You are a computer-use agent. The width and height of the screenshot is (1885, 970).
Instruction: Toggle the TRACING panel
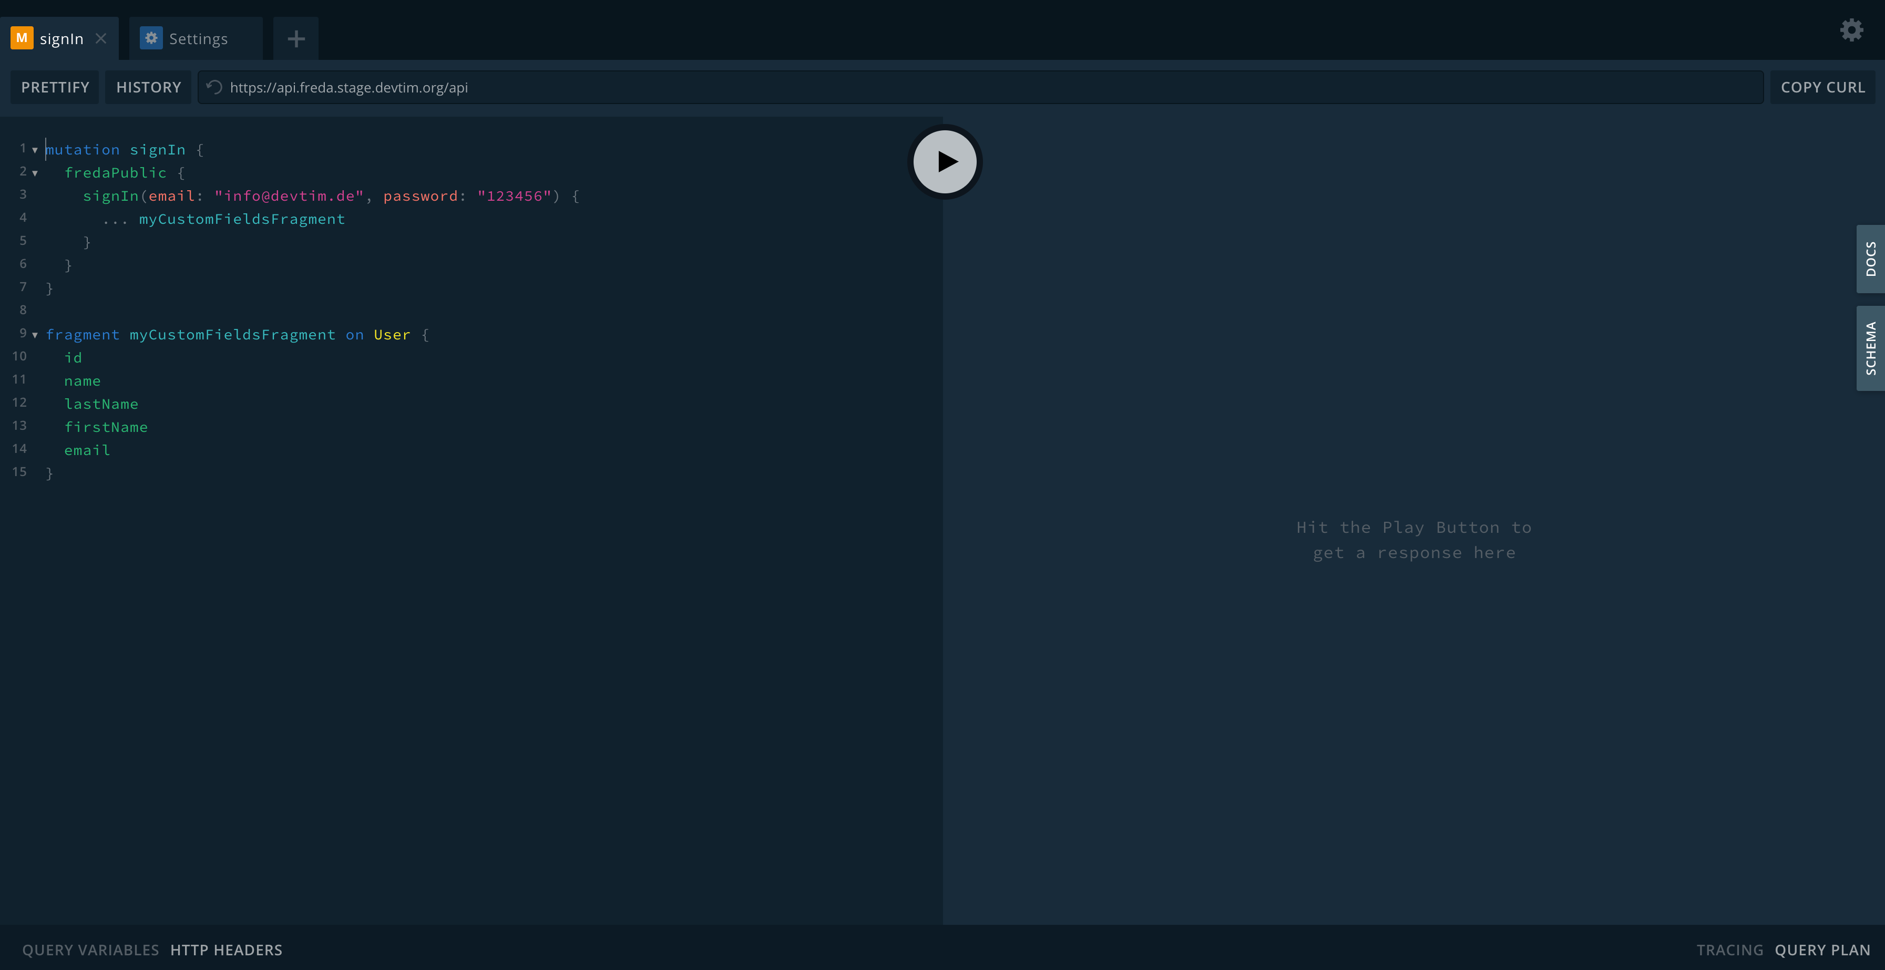[x=1729, y=950]
